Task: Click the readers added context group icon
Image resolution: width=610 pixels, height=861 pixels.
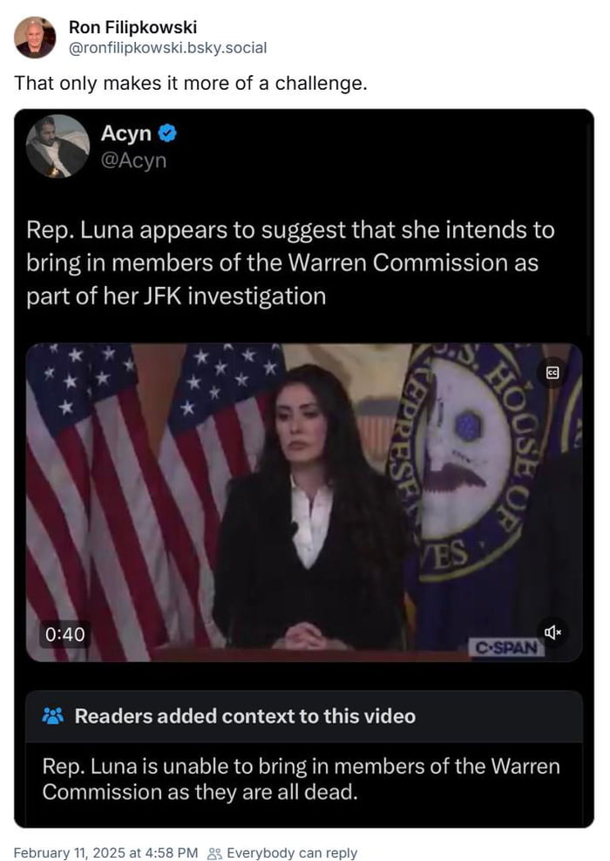Action: pyautogui.click(x=55, y=716)
